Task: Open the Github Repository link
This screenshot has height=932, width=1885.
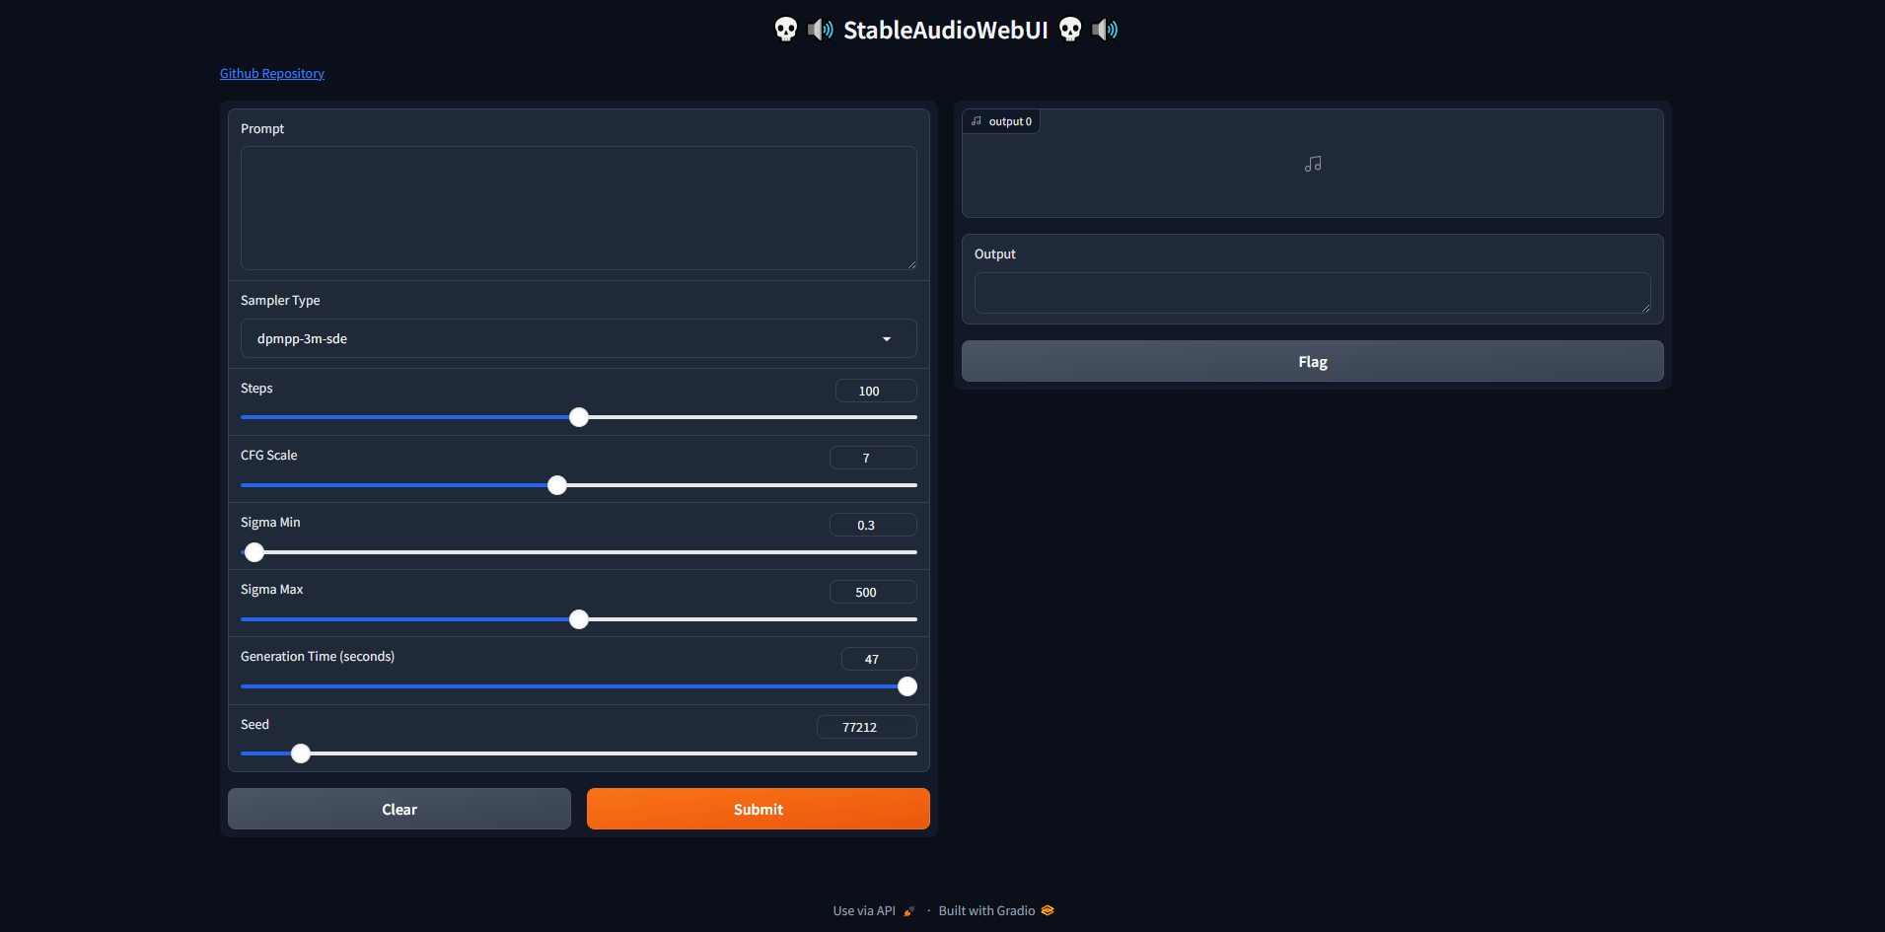Action: (271, 74)
